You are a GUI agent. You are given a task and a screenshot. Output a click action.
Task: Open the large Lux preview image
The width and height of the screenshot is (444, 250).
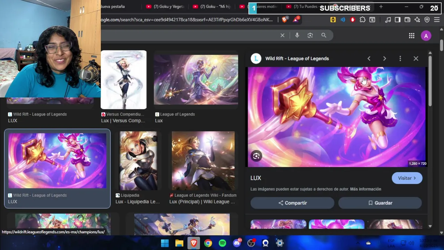pos(336,117)
